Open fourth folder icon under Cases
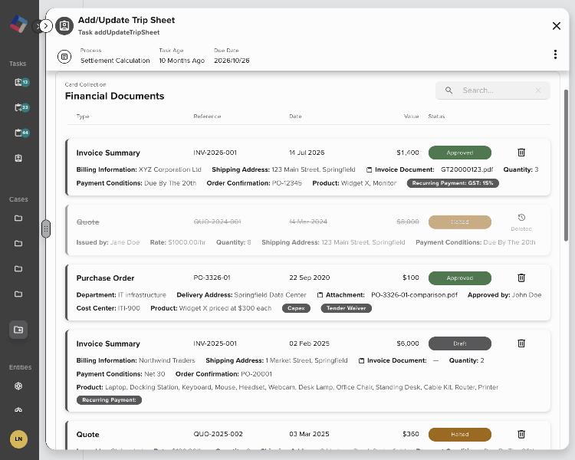This screenshot has width=575, height=460. 18,294
